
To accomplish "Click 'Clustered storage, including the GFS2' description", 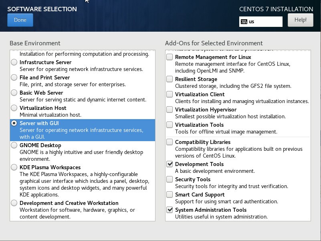I will point(233,86).
